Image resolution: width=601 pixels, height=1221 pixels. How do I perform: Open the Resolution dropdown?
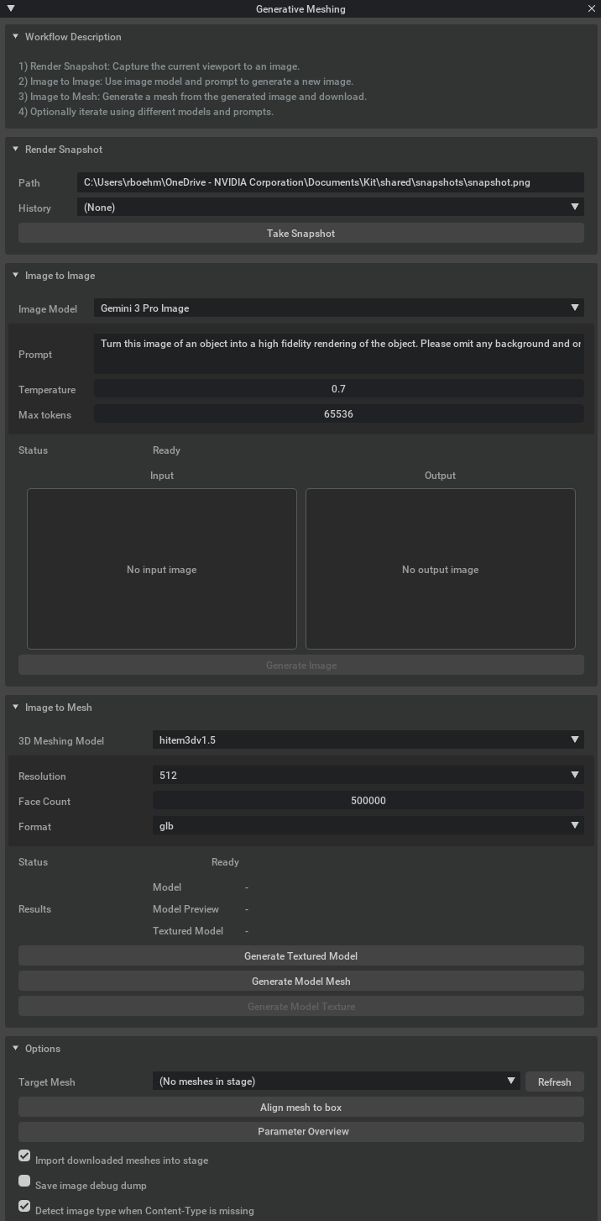[368, 776]
